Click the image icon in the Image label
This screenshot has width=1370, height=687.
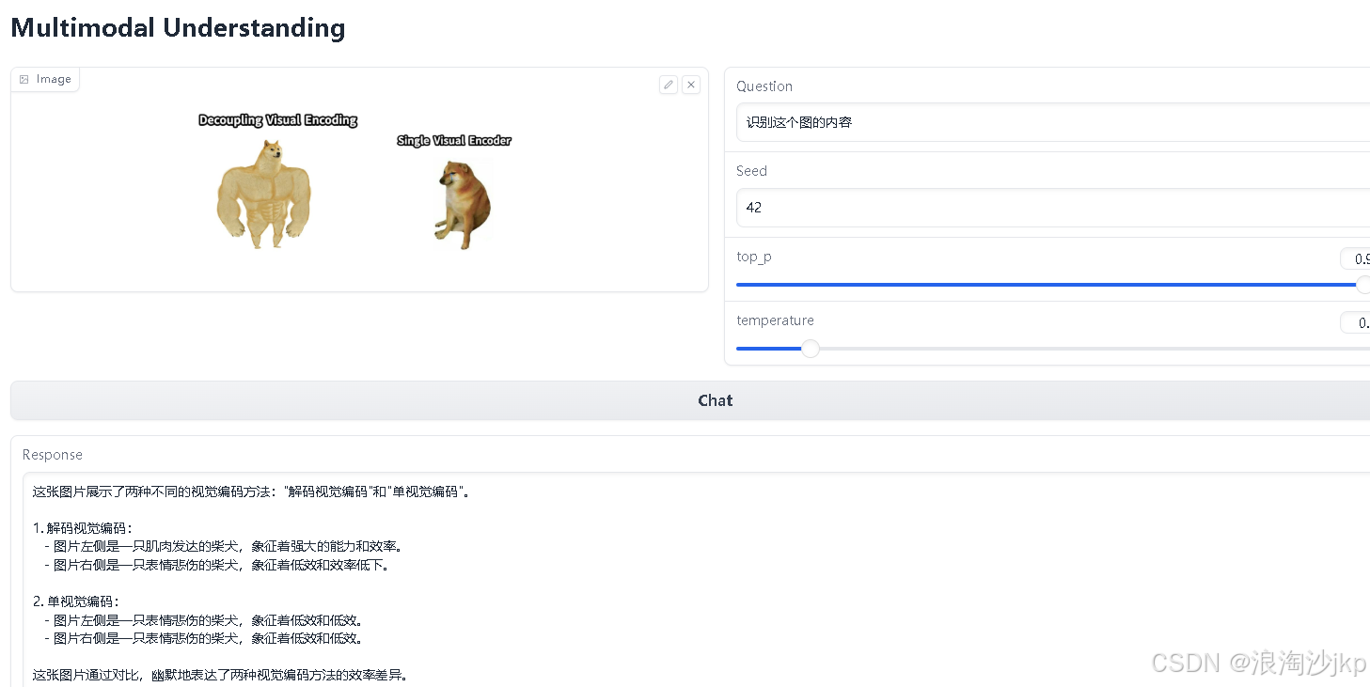(x=24, y=80)
